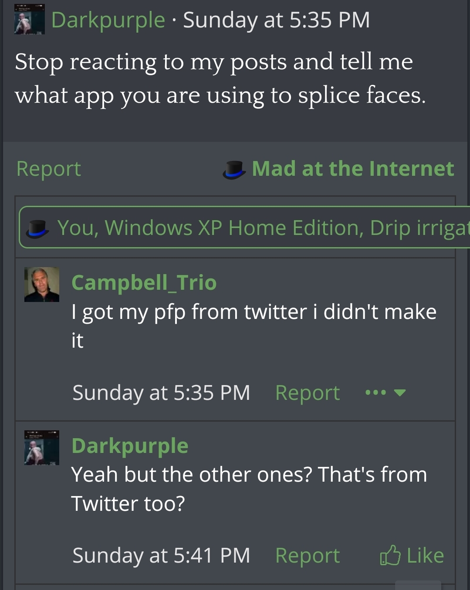This screenshot has height=590, width=470.
Task: Open the three-dots menu on Campbell_Trio's comment
Action: [x=375, y=392]
